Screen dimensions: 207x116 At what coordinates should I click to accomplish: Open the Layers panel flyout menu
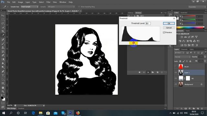[205, 49]
